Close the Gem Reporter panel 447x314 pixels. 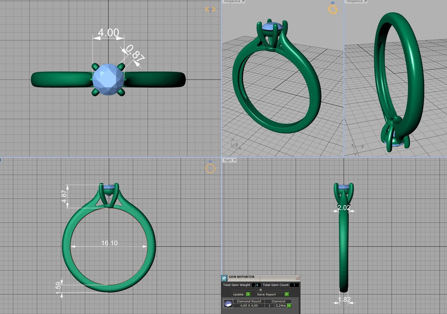coord(297,278)
